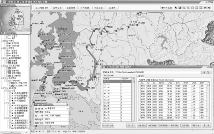Click the overview map thumbnail
This screenshot has width=214, height=134.
15,19
